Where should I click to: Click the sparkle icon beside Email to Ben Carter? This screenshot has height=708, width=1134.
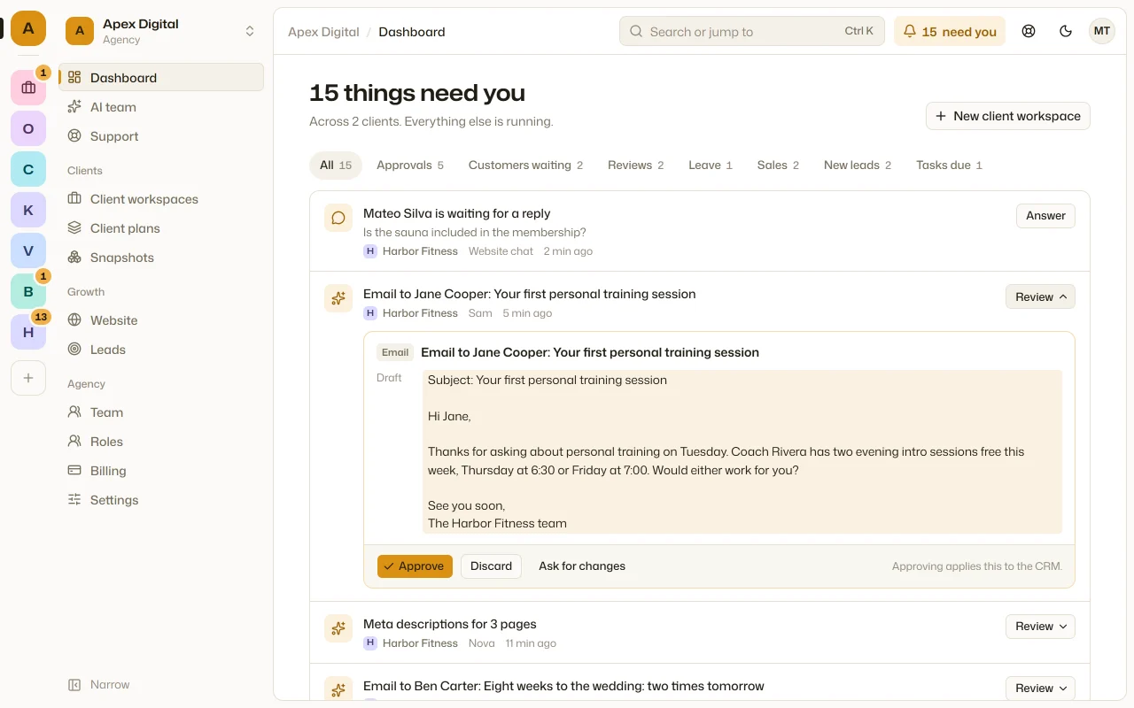(x=338, y=690)
